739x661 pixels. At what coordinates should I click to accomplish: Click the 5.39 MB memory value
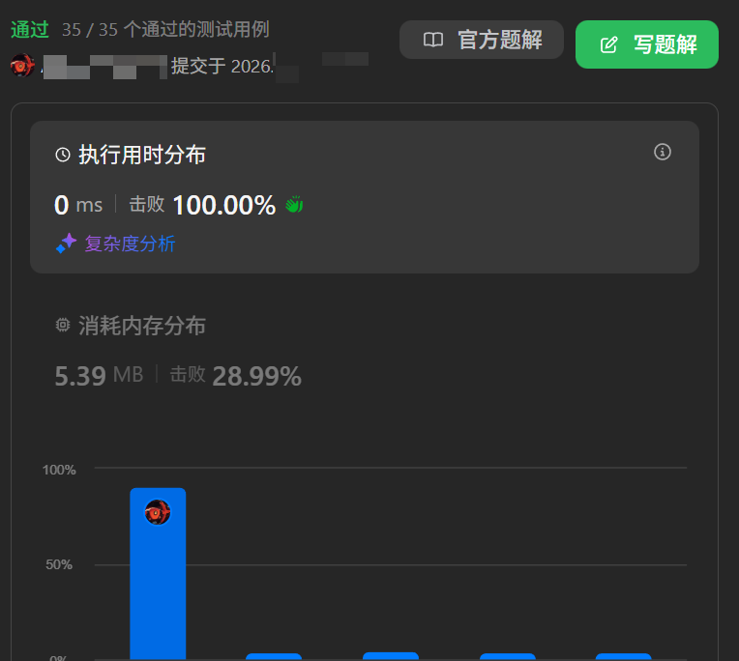99,376
